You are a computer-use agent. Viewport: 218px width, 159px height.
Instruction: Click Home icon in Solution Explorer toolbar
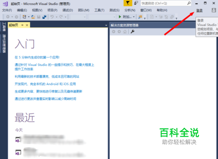(125, 31)
